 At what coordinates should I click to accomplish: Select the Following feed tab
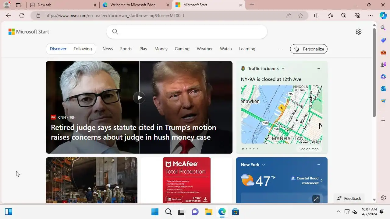[x=83, y=49]
